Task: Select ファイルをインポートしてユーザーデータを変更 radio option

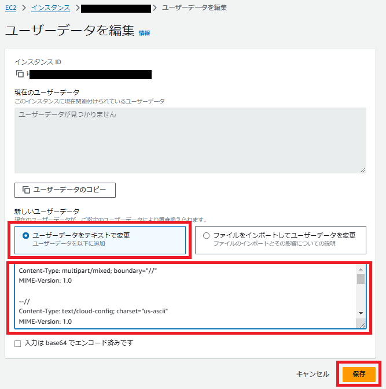Action: pos(206,235)
